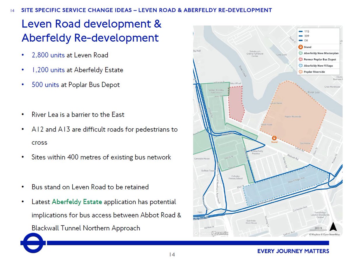Click the Aberfeldy New Masterplan legend icon
The height and width of the screenshot is (262, 350).
tap(300, 53)
